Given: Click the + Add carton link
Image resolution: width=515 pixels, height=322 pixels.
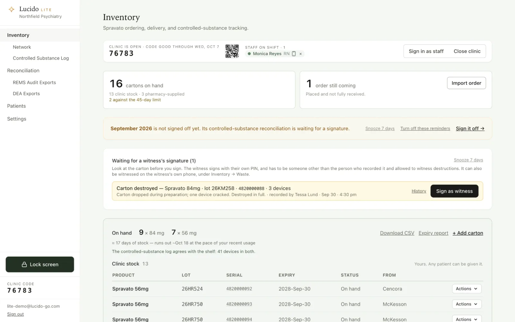Looking at the screenshot, I should coord(468,233).
